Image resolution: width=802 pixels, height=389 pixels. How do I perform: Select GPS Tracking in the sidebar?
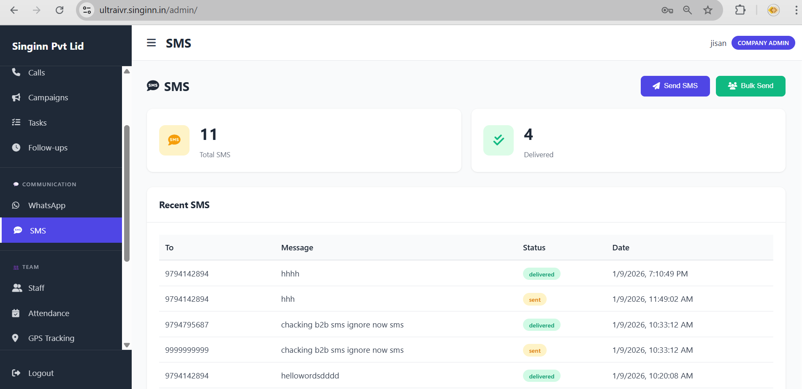coord(51,338)
